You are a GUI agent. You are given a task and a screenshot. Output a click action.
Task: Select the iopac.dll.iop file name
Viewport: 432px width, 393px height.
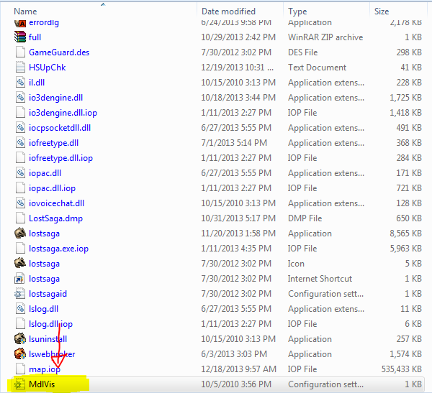[52, 188]
